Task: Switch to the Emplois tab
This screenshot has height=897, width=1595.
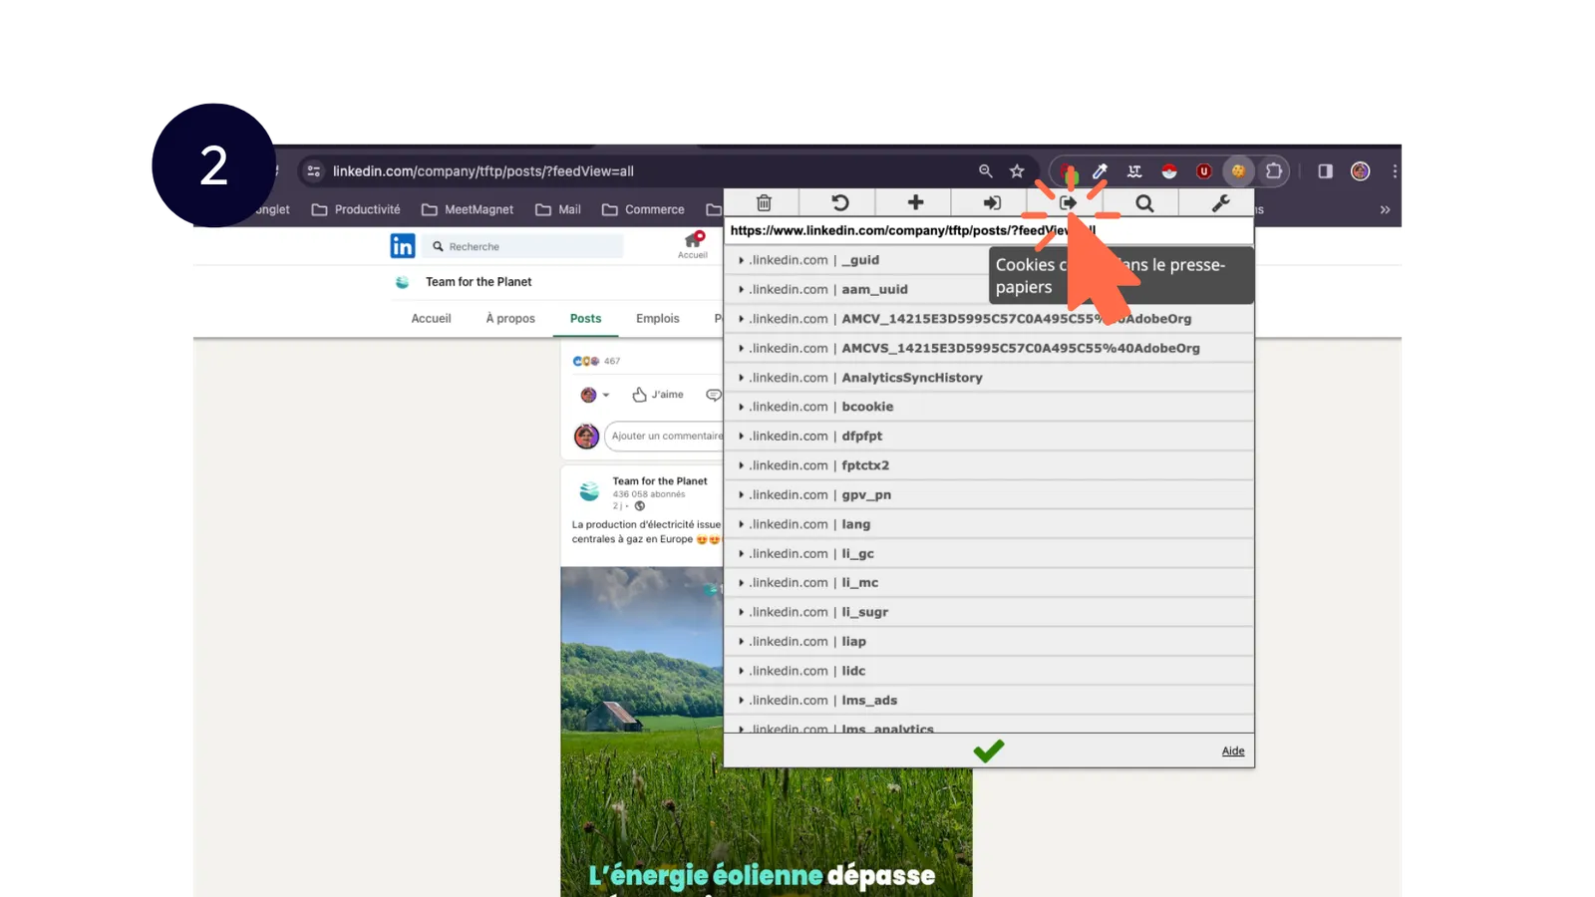Action: (658, 319)
